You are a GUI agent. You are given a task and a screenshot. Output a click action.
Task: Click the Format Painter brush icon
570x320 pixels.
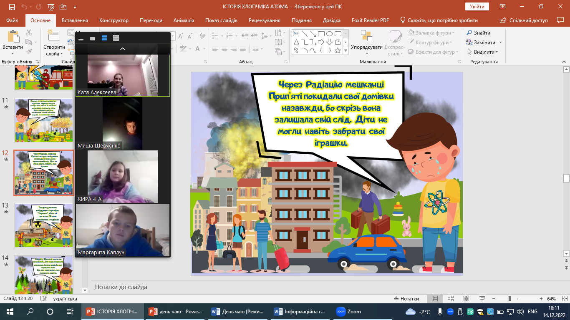click(28, 52)
